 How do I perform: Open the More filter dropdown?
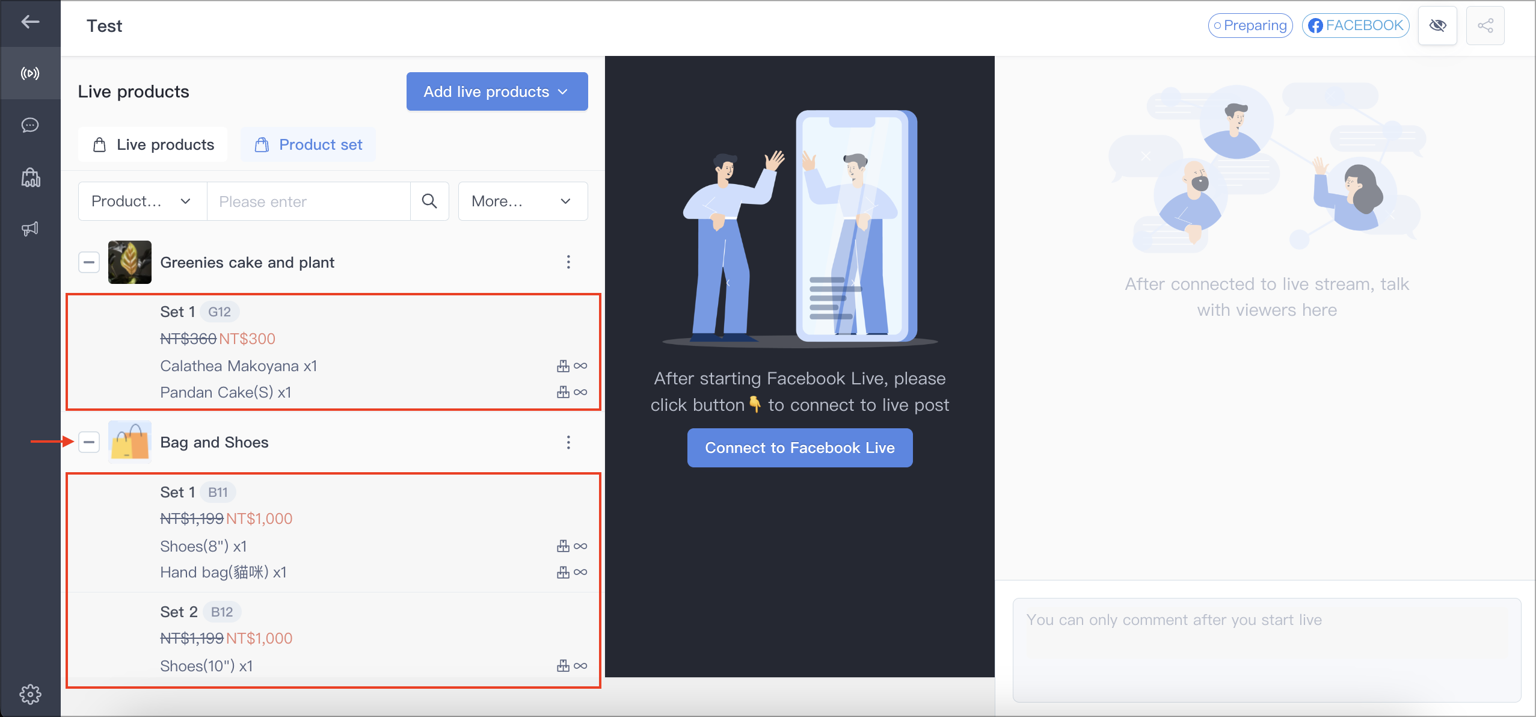(522, 201)
